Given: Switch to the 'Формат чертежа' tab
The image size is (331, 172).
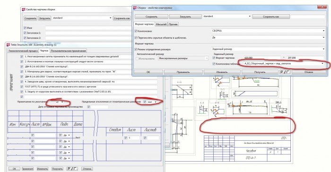Looking at the screenshot, I should pyautogui.click(x=144, y=24).
